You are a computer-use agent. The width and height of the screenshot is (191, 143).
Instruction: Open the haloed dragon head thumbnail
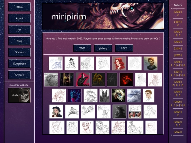coord(118,95)
